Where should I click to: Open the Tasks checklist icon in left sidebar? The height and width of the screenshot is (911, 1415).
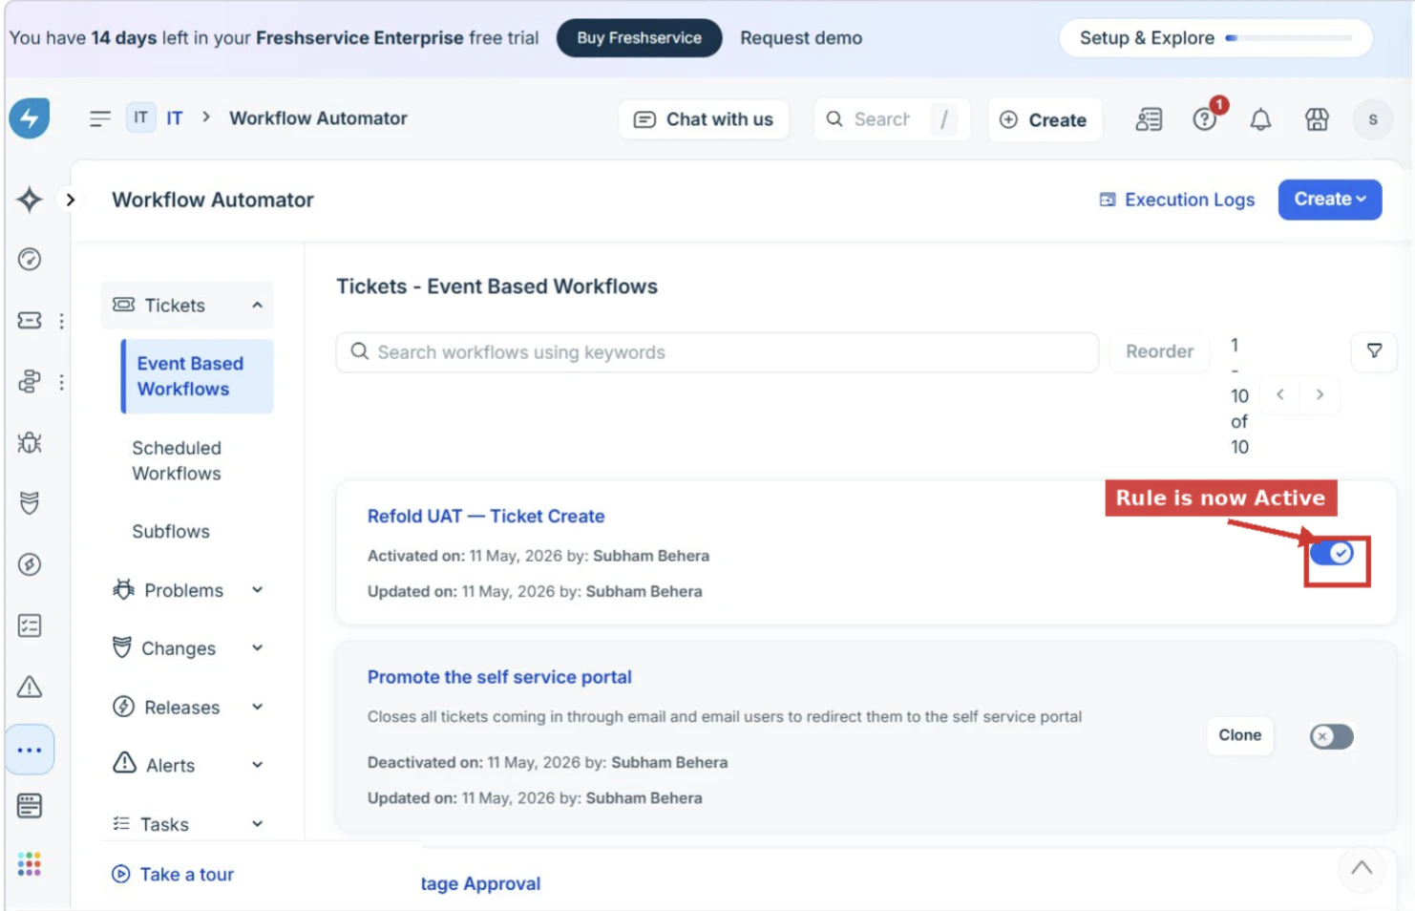(x=30, y=625)
